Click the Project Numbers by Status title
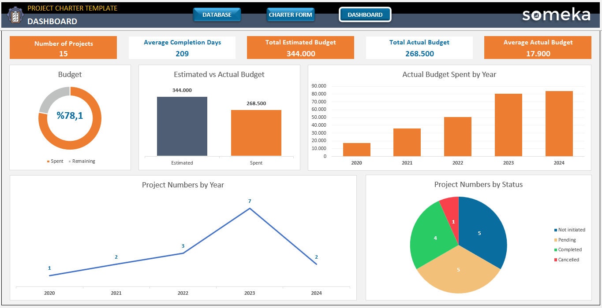This screenshot has width=602, height=308. [x=479, y=185]
